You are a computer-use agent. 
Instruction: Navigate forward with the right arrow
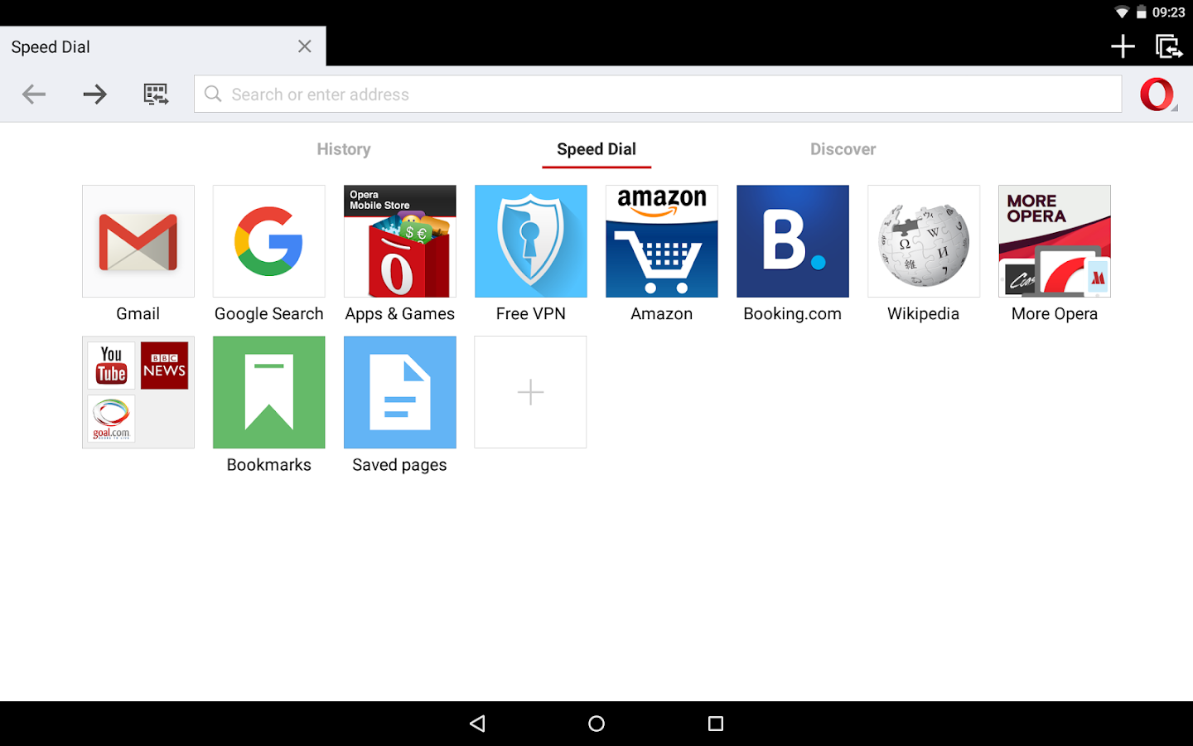click(94, 94)
